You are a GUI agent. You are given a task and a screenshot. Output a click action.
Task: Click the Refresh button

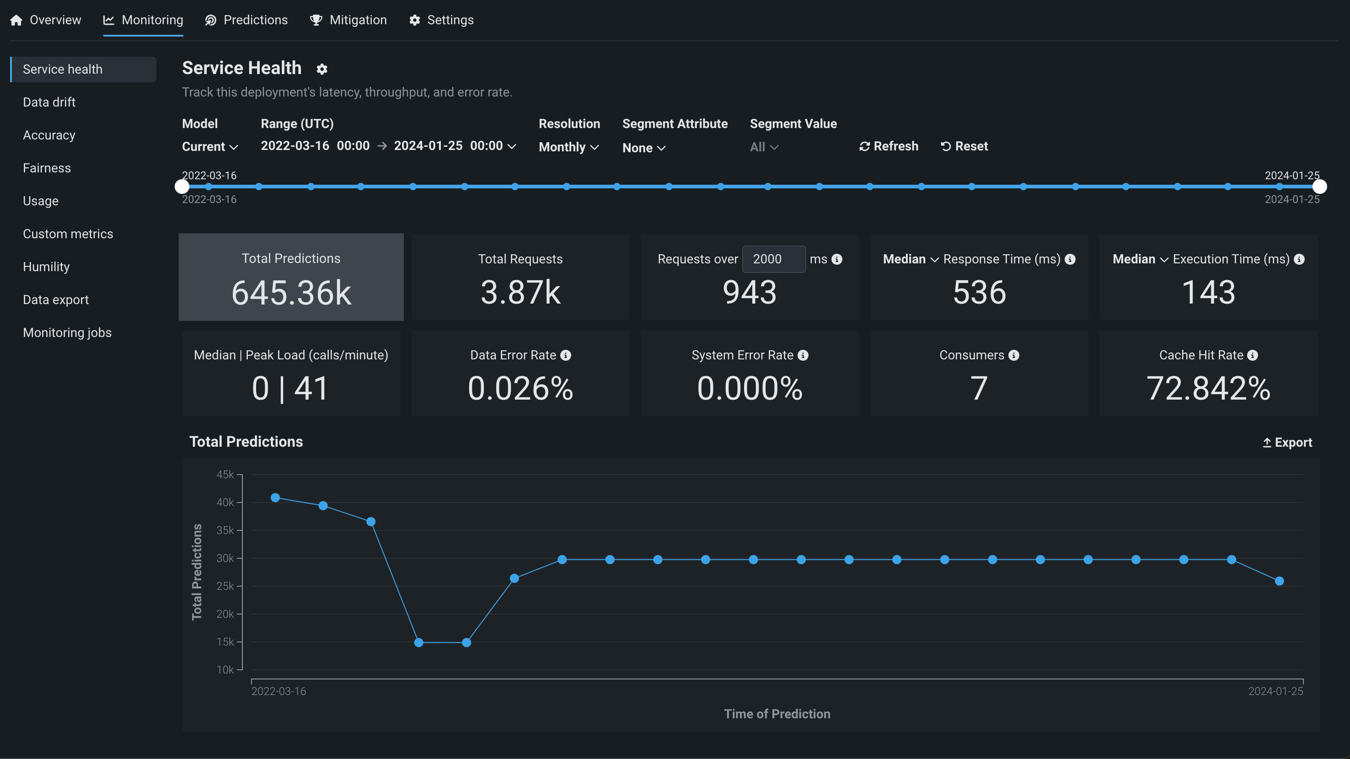pos(889,146)
